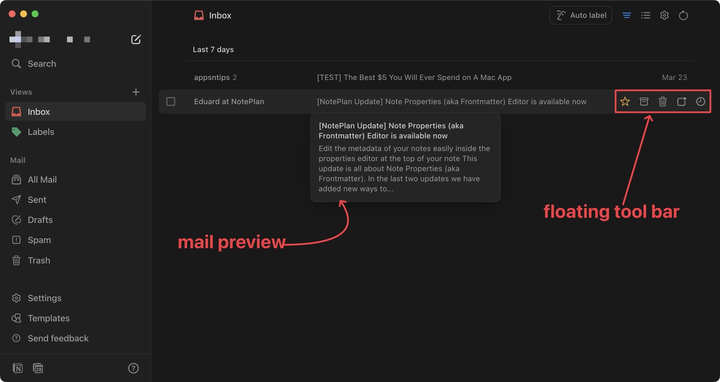Go to the Sent folder

tap(76, 199)
